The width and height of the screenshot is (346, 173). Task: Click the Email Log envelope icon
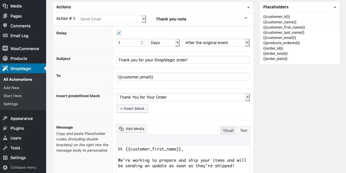coord(5,36)
